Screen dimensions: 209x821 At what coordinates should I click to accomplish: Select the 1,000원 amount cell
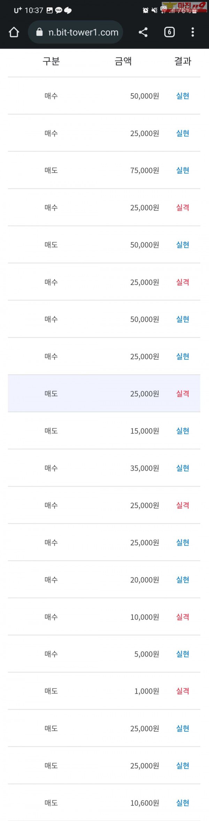(x=147, y=691)
